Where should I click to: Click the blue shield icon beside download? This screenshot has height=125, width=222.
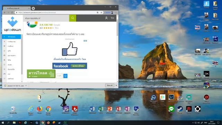[x=66, y=76]
